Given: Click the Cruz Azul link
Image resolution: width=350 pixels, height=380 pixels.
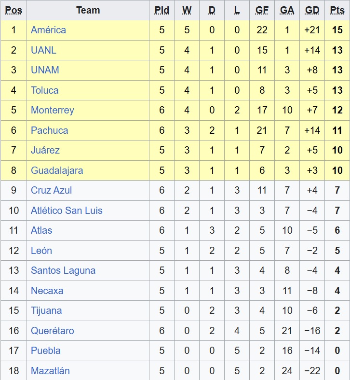Looking at the screenshot, I should (x=51, y=190).
